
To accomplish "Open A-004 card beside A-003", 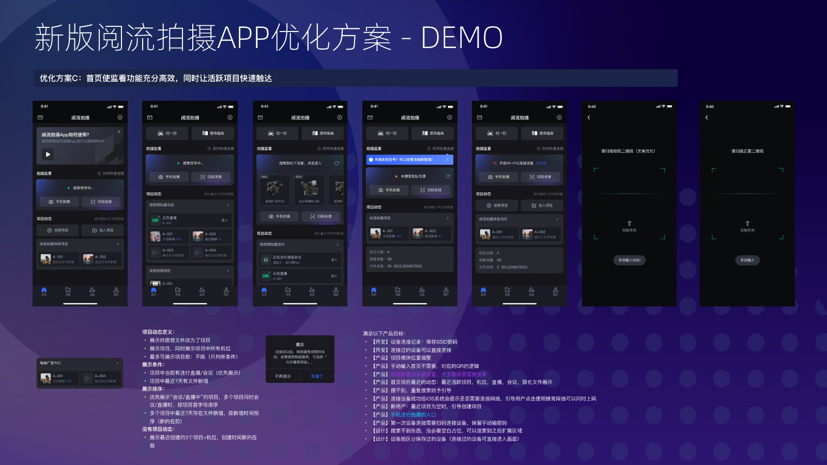I will coord(210,253).
